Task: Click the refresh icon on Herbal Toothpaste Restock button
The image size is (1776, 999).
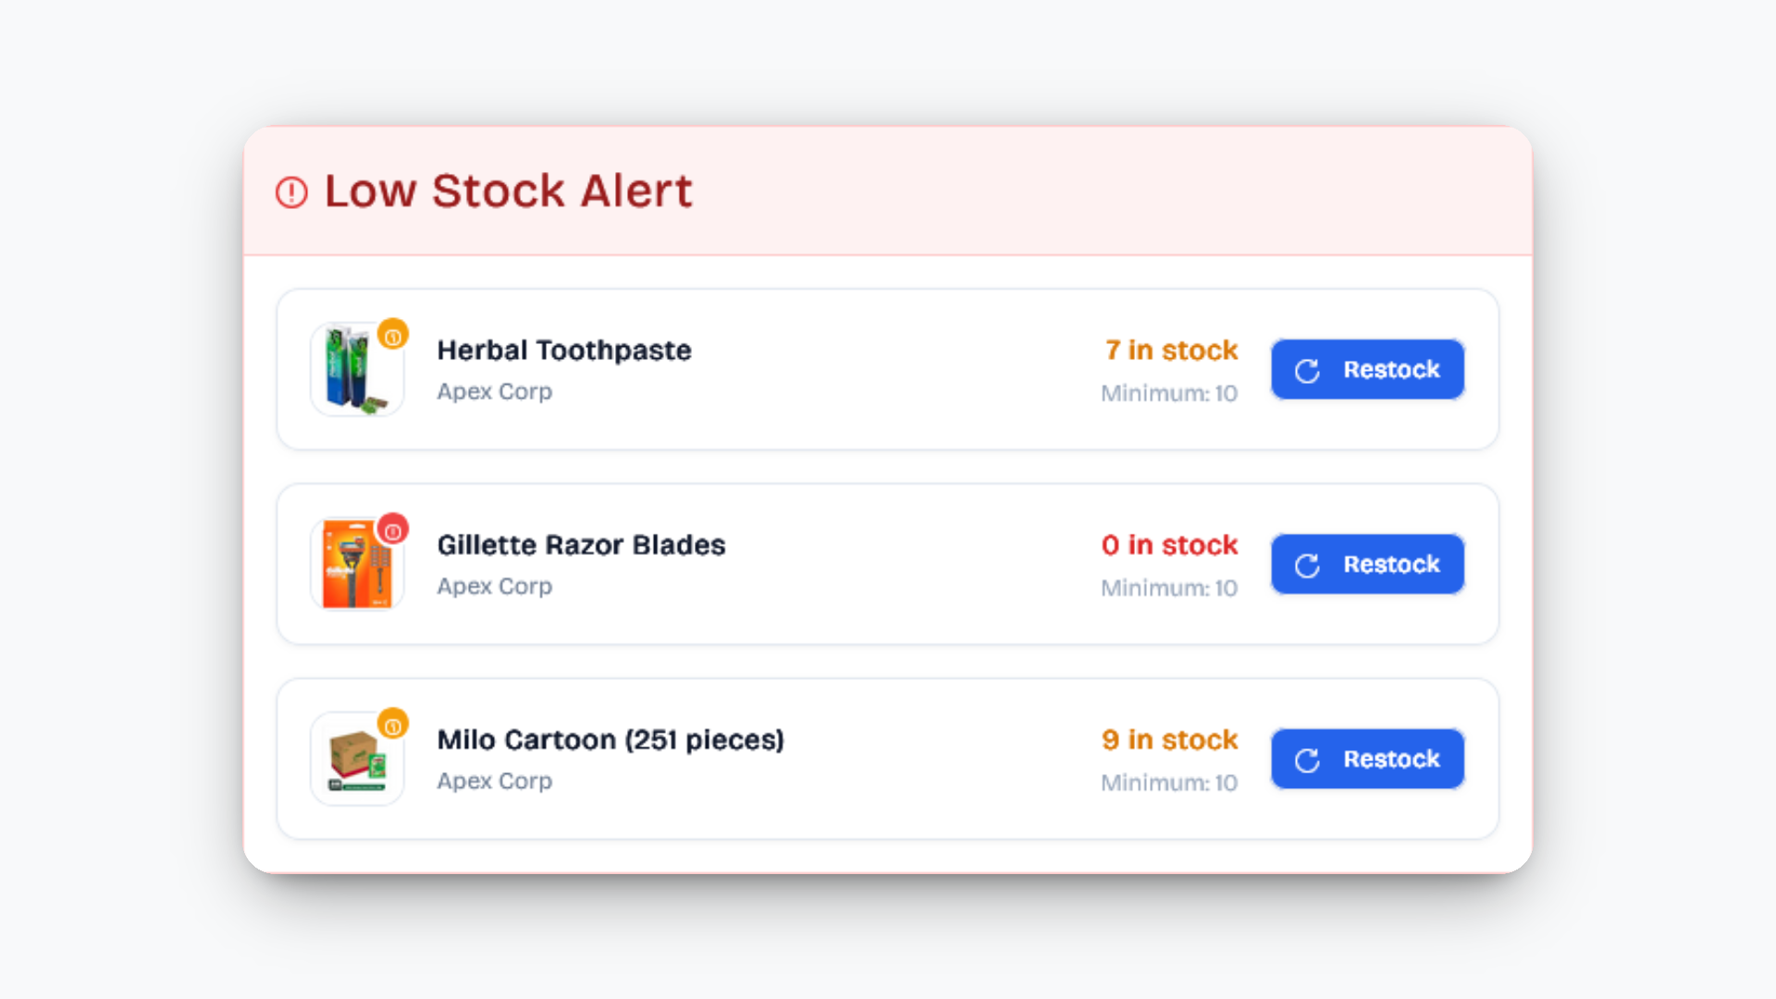Action: tap(1307, 369)
